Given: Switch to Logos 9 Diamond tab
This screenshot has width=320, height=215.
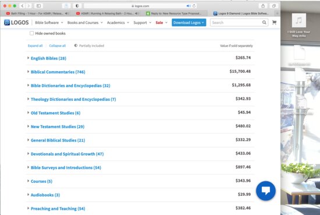Looking at the screenshot, I should coord(241,13).
